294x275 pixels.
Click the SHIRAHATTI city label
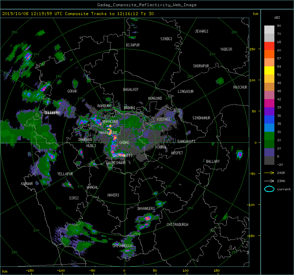tap(122, 156)
